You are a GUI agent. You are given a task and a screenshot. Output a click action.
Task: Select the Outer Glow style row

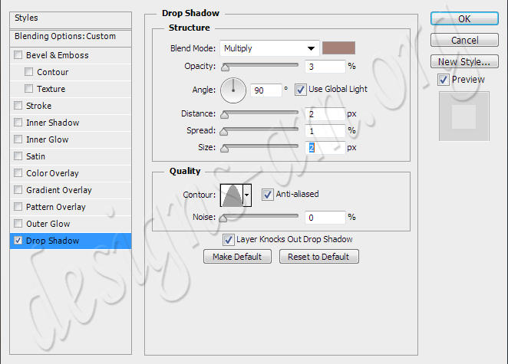coord(71,224)
